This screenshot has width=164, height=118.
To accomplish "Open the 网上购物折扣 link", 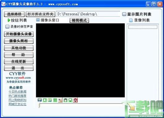I will coord(17,100).
